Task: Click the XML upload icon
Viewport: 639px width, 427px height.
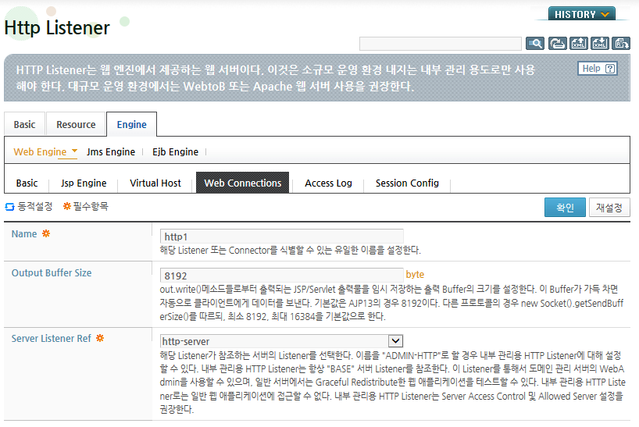Action: point(579,43)
